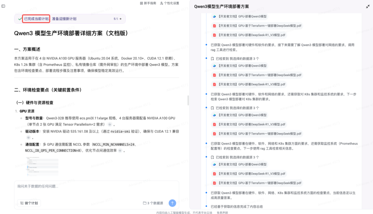The image size is (373, 214).
Task: Click step text mentioning Prometheus 配置等 的检查要点
Action: (284, 146)
